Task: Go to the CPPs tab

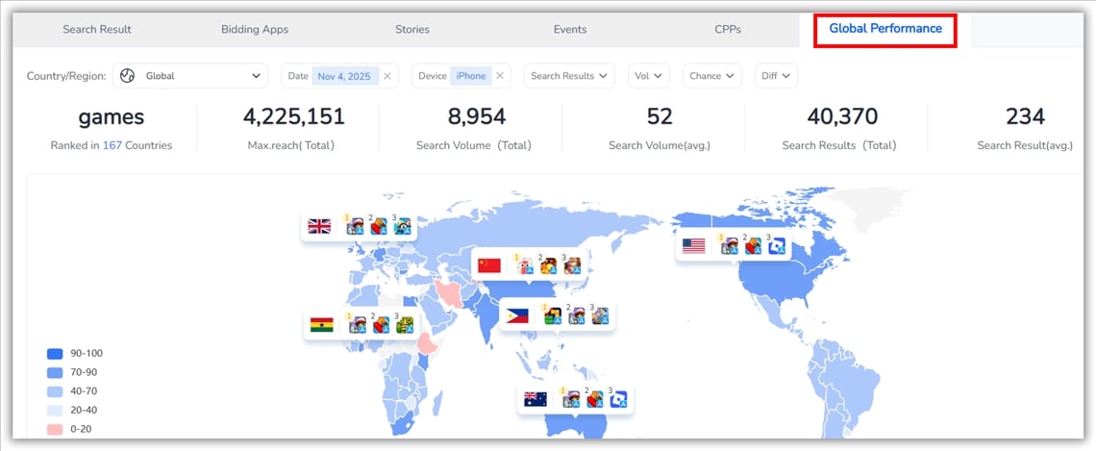Action: click(x=728, y=30)
